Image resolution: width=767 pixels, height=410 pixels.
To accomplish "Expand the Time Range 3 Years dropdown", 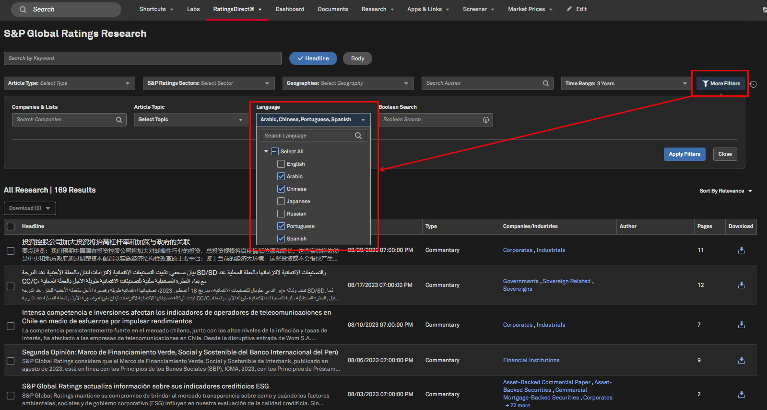I will tap(626, 83).
